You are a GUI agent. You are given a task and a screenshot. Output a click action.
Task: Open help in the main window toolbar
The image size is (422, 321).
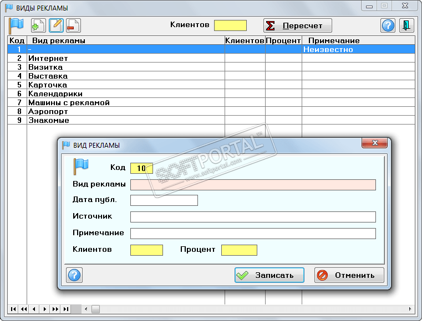coord(388,25)
